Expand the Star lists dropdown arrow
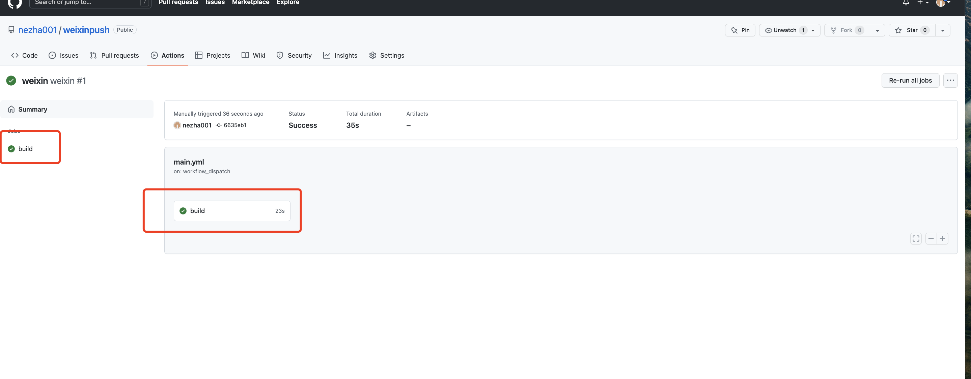 pyautogui.click(x=942, y=31)
